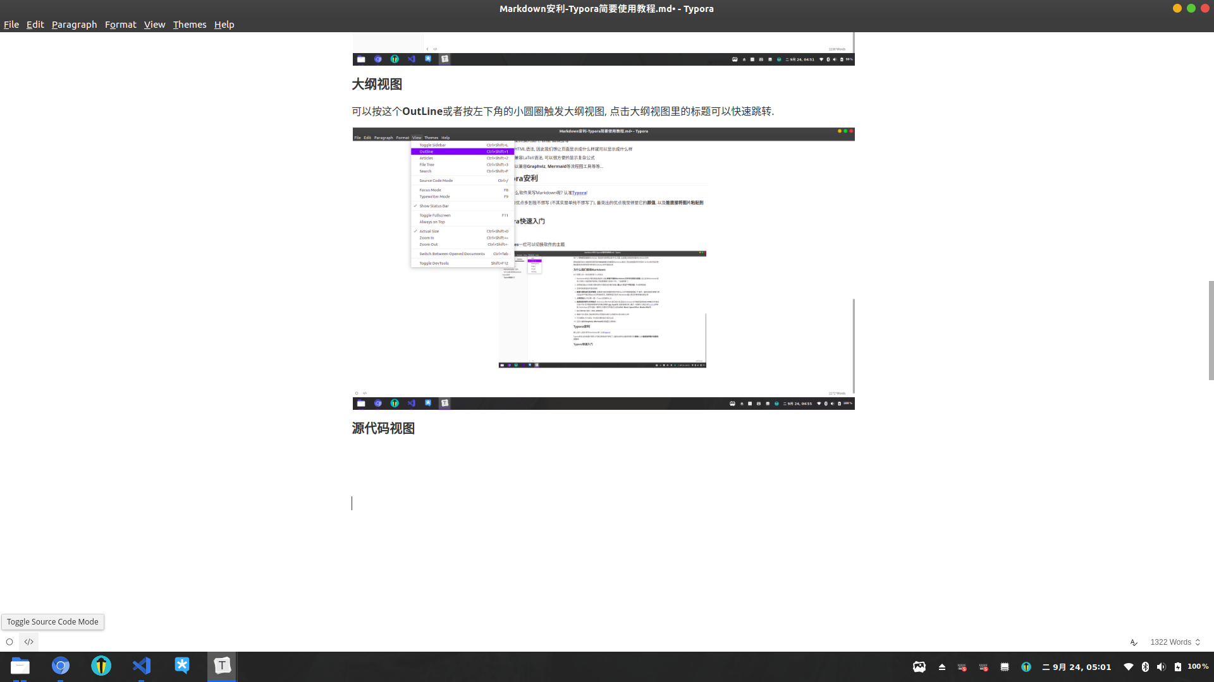Open the Paragraph menu

74,24
